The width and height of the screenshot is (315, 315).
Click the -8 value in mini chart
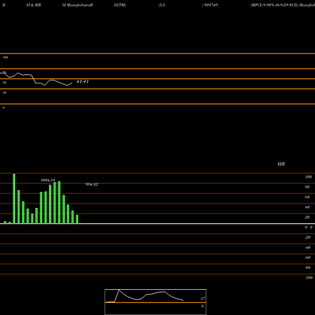[202, 306]
